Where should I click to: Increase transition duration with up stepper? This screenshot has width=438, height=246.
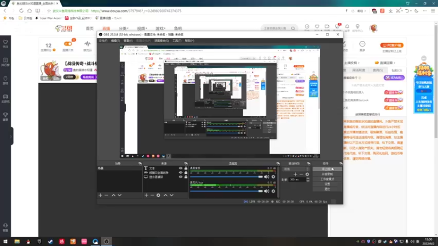308,179
